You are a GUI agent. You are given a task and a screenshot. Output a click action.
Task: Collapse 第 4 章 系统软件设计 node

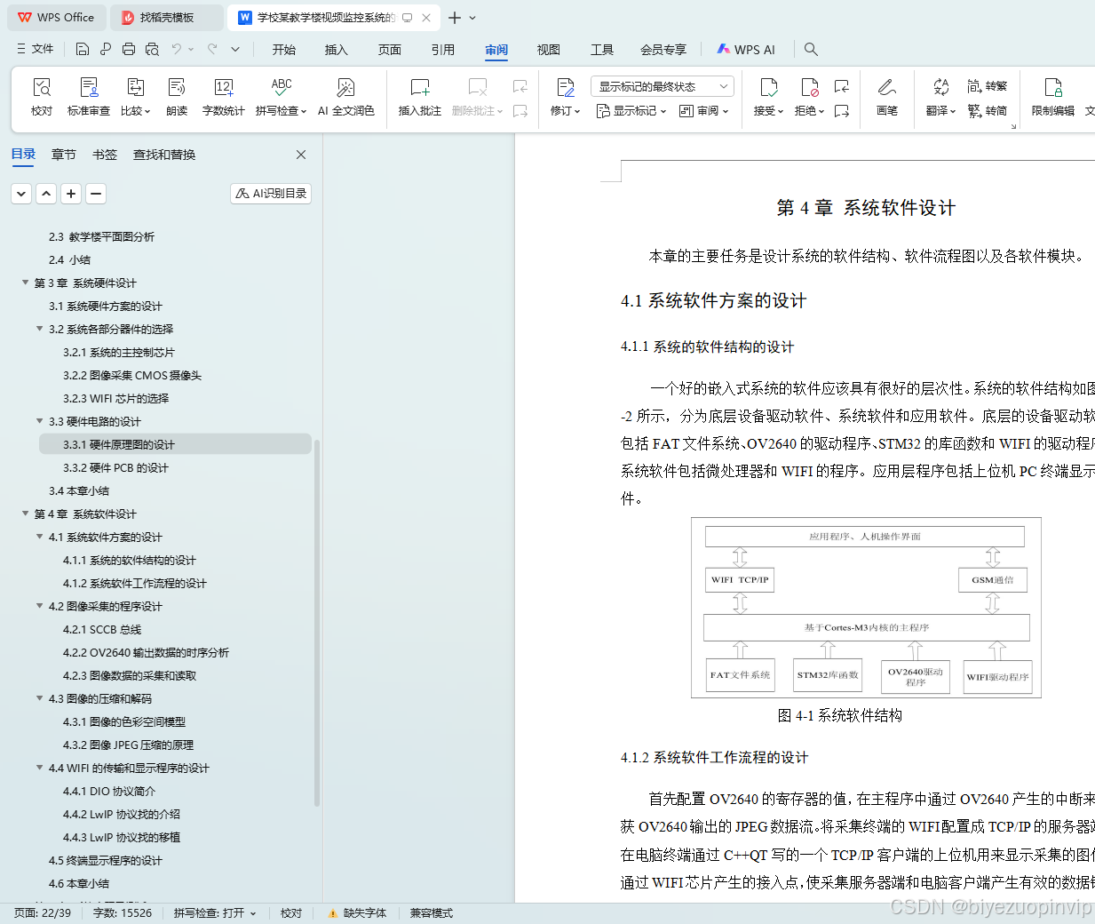pyautogui.click(x=25, y=514)
